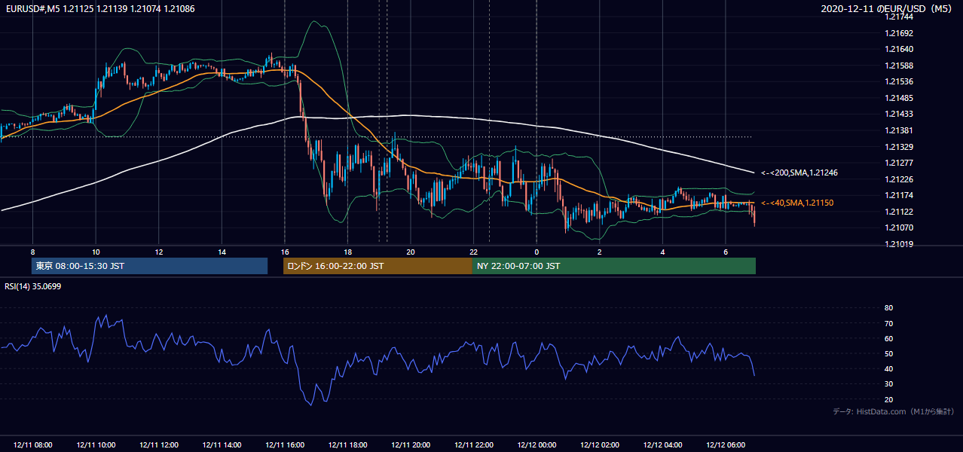Click price level 1.21226 on the axis
This screenshot has height=452, width=963.
click(x=900, y=179)
